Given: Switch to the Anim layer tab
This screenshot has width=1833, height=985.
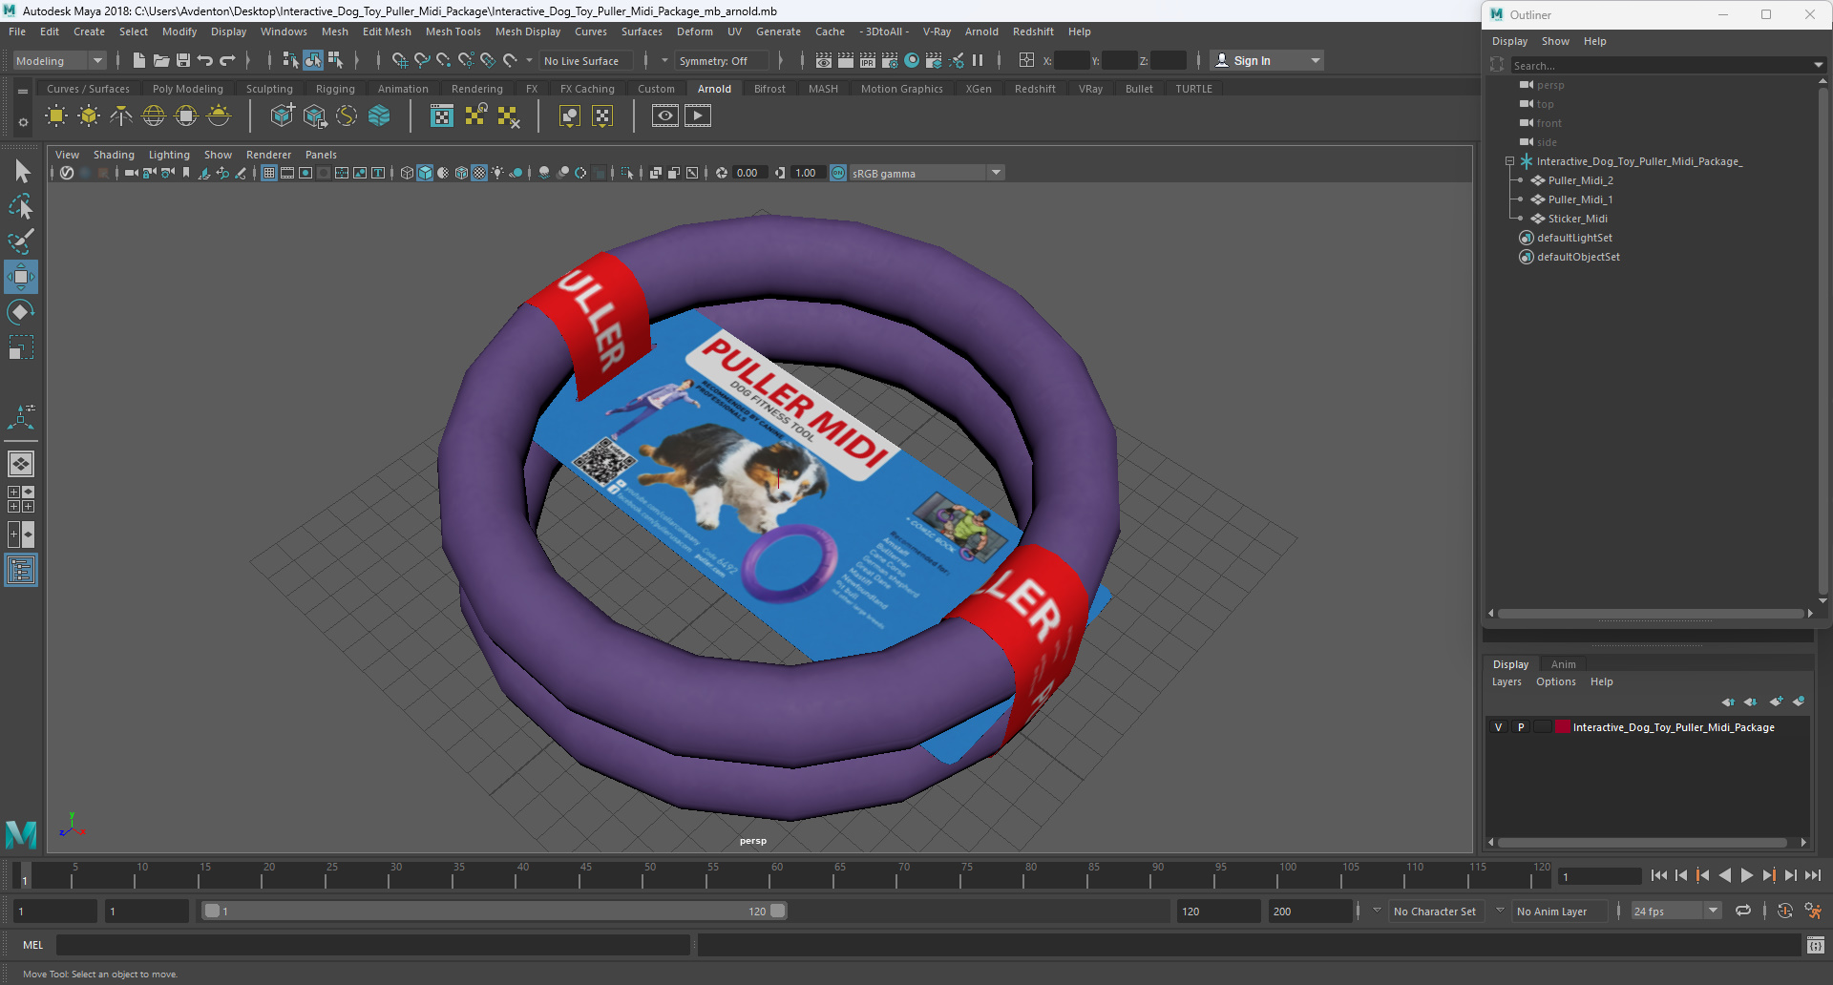Looking at the screenshot, I should point(1563,664).
